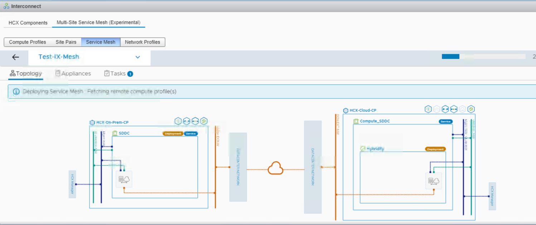Open Network Profiles section
Screen dimensions: 536x225
[x=143, y=42]
